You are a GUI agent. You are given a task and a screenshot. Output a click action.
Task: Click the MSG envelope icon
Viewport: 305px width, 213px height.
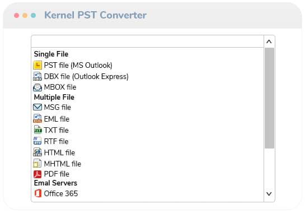[37, 107]
